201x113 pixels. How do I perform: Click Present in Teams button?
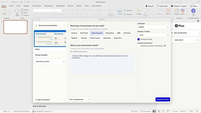coord(179,6)
